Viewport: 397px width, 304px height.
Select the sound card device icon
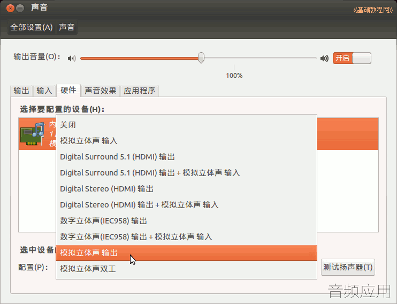33,133
